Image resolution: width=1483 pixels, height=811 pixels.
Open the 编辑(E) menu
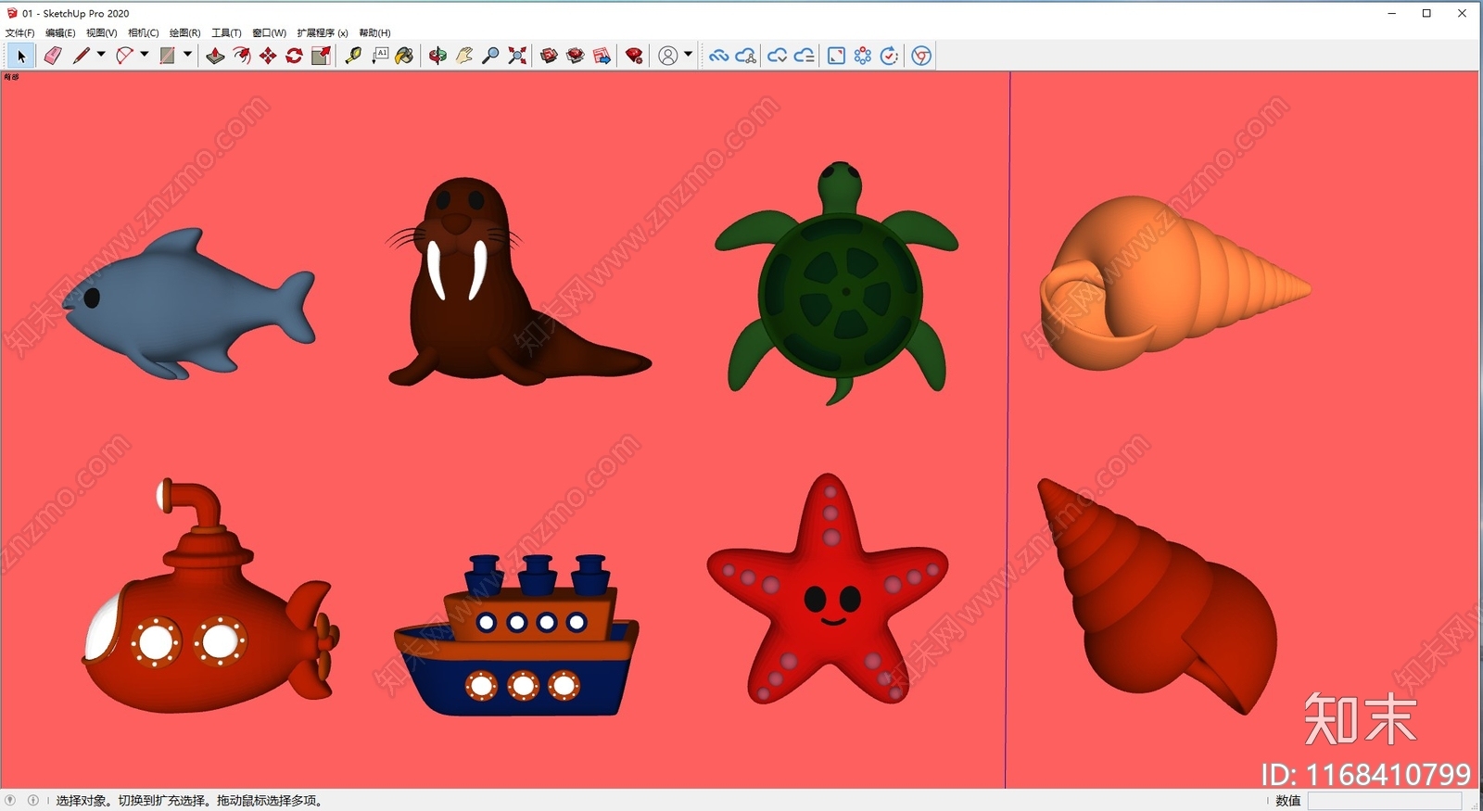coord(60,32)
